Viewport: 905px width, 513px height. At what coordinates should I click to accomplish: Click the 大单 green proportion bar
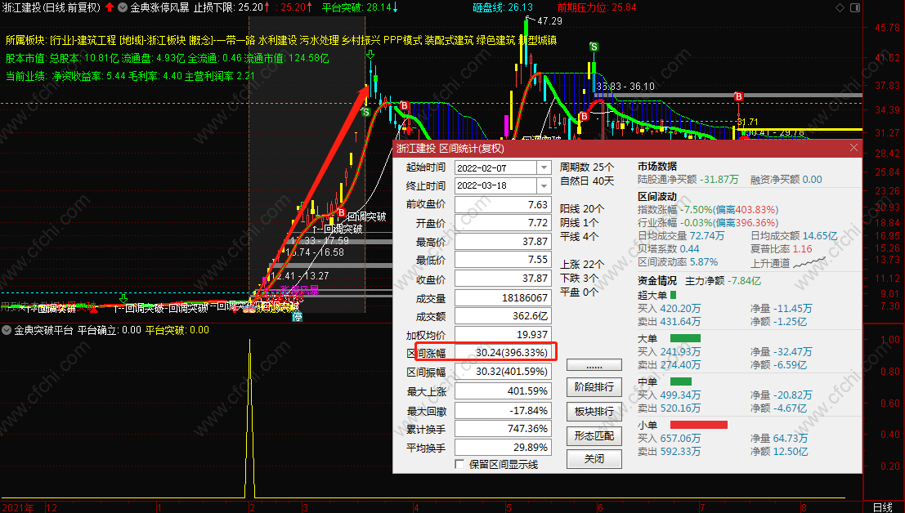pyautogui.click(x=685, y=338)
